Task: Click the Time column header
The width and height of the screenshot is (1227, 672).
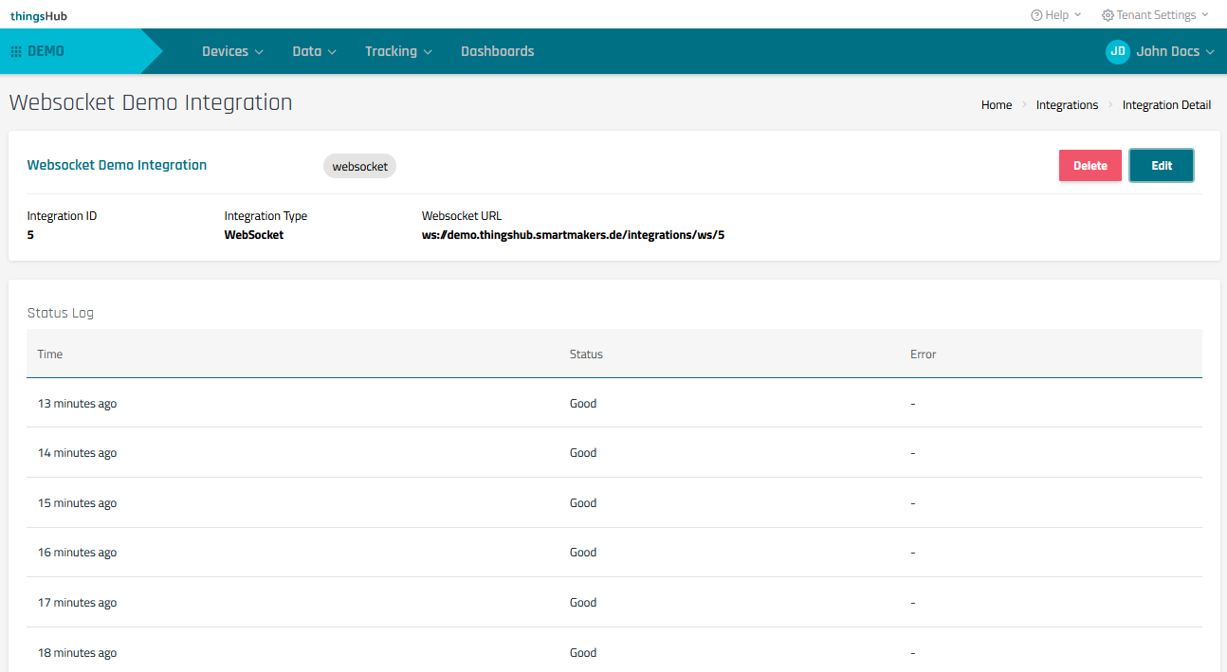Action: click(x=50, y=354)
